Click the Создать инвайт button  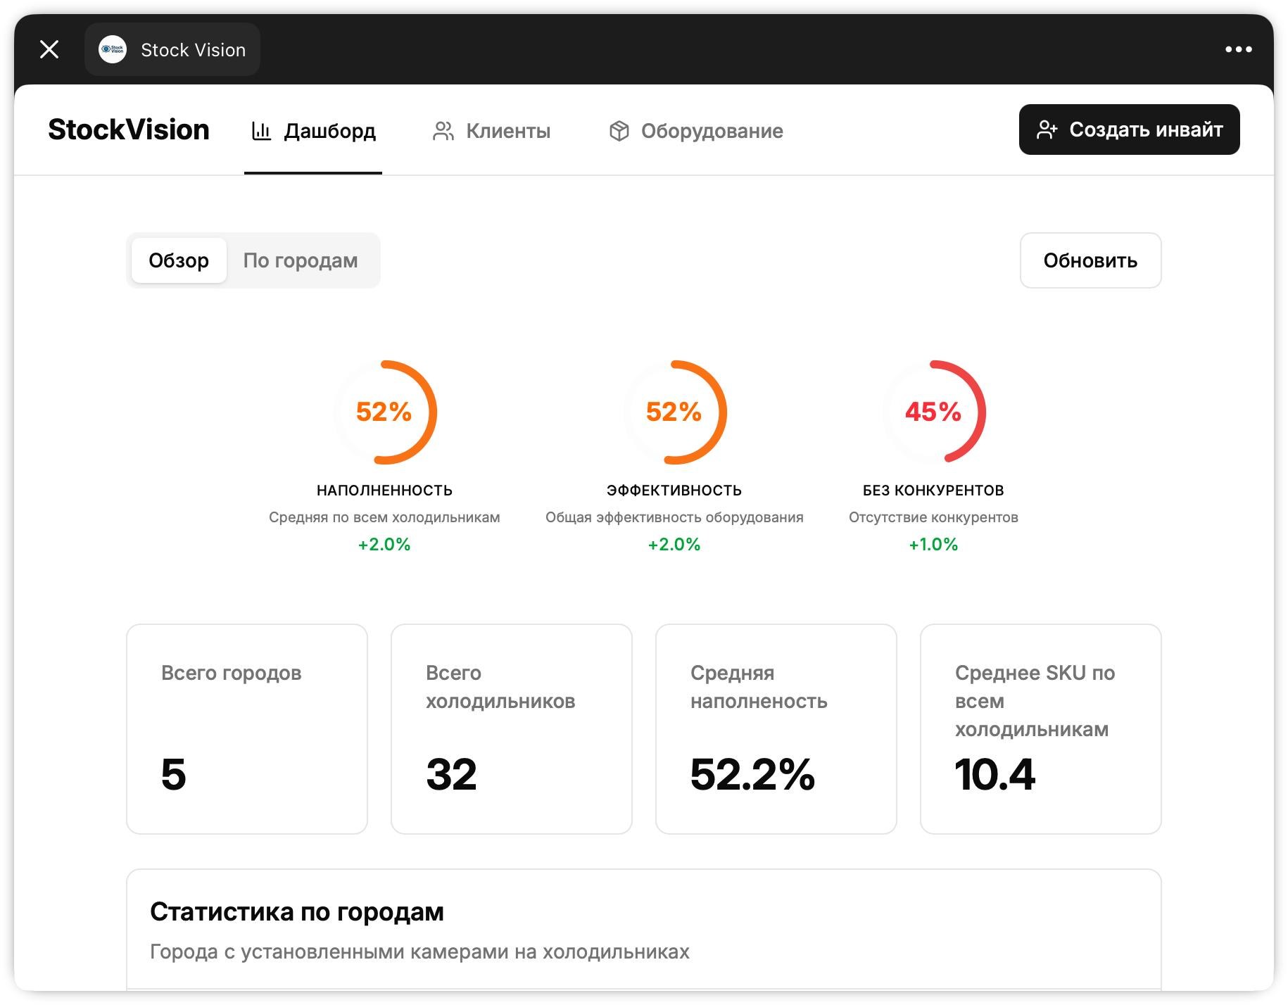click(x=1129, y=129)
